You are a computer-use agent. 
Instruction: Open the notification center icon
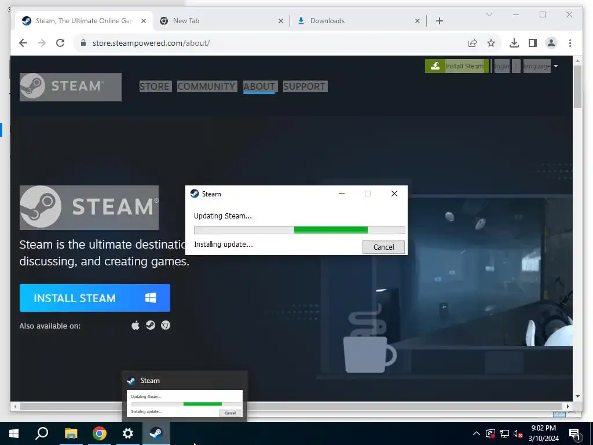click(x=575, y=434)
